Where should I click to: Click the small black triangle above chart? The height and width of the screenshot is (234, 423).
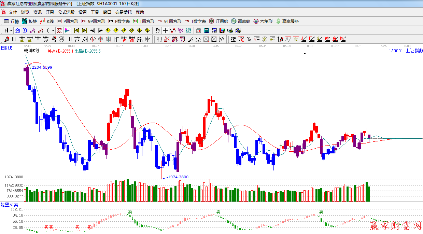tap(305, 54)
